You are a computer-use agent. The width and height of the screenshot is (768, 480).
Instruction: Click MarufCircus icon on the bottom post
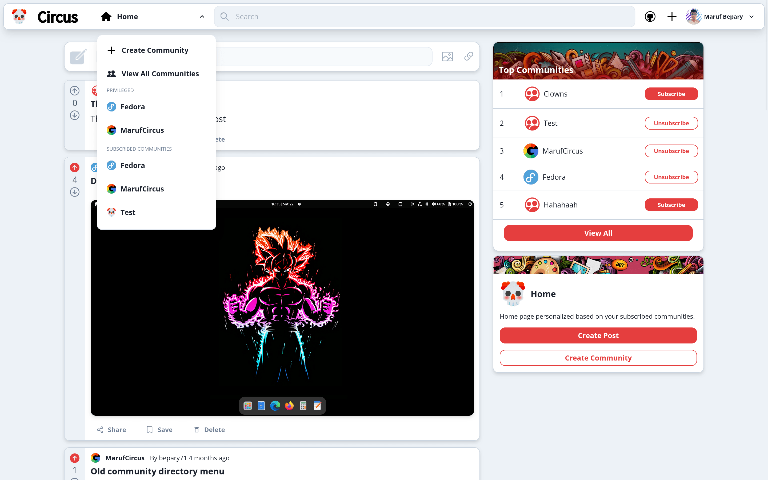tap(95, 458)
